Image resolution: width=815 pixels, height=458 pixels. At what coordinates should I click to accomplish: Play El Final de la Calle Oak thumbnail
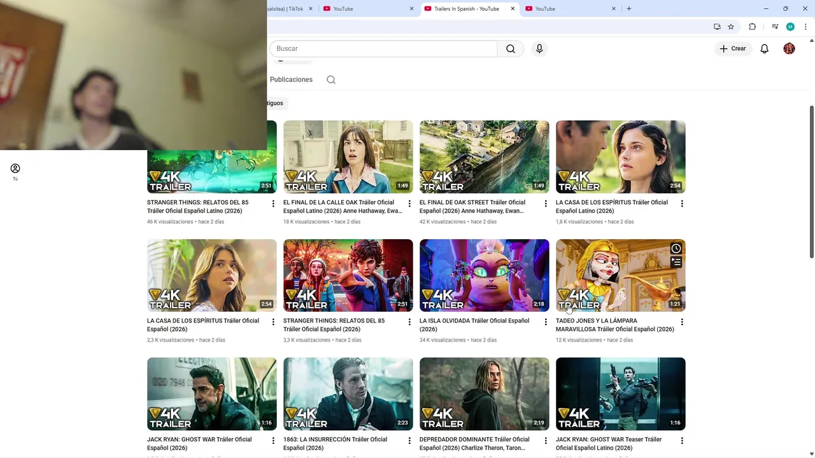pyautogui.click(x=348, y=156)
